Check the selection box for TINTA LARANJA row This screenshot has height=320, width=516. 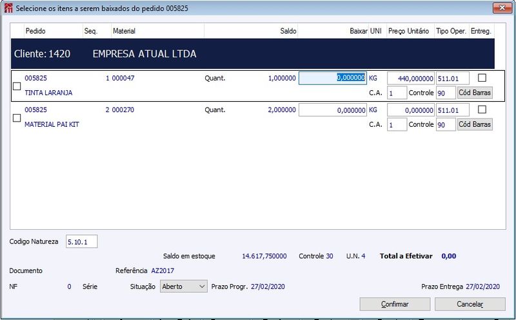click(17, 86)
